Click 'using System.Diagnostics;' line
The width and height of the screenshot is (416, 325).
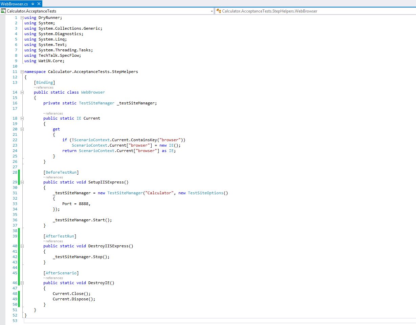click(54, 34)
